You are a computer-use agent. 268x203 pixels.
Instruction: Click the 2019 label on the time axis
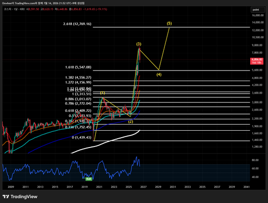tap(84, 187)
